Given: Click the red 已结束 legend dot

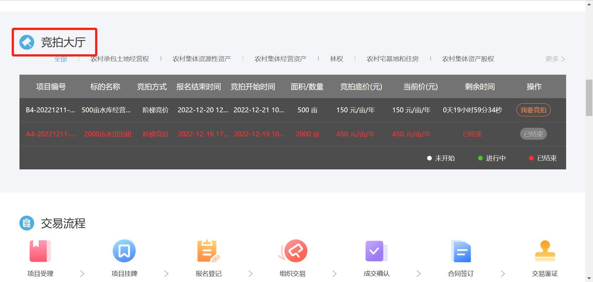Looking at the screenshot, I should point(531,158).
